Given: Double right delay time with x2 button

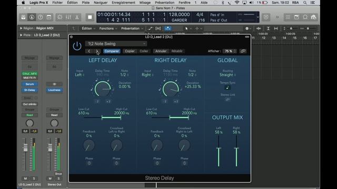Looking at the screenshot, I should 176,101.
